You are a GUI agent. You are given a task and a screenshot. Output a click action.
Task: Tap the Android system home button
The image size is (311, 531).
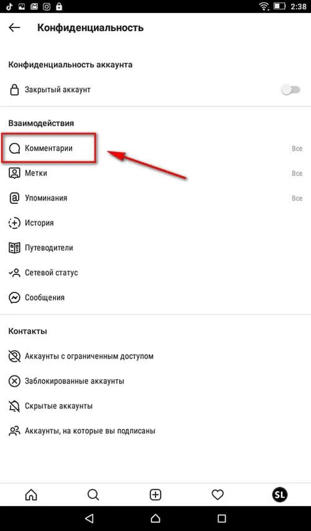155,518
